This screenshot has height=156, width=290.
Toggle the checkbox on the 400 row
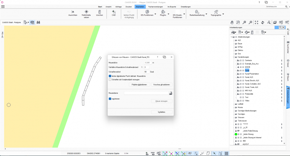click(241, 141)
